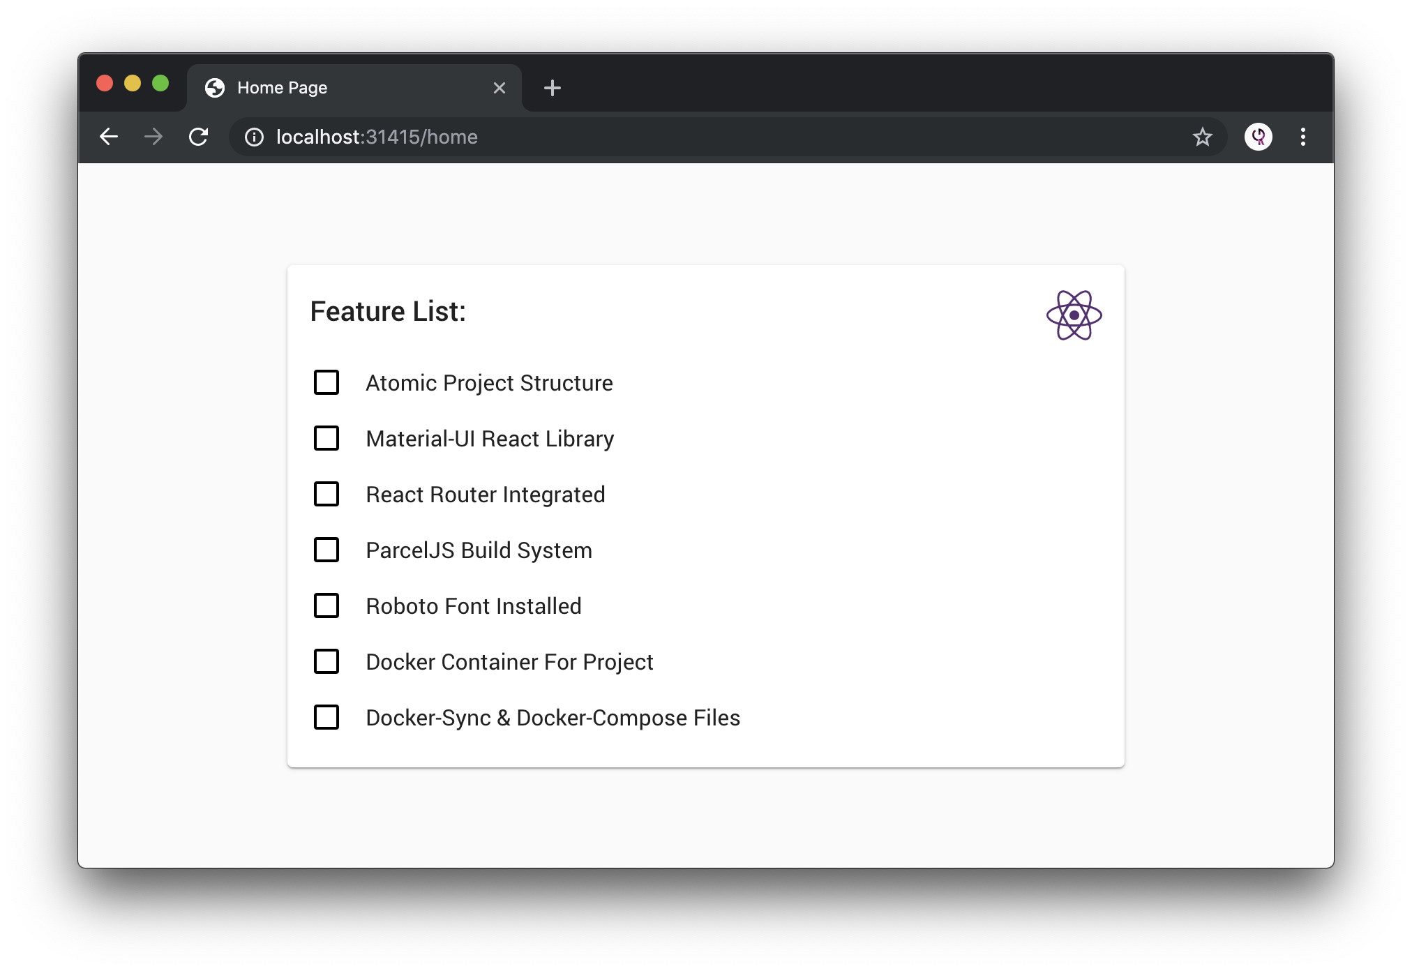Check Atomic Project Structure box
1412x971 pixels.
tap(326, 382)
